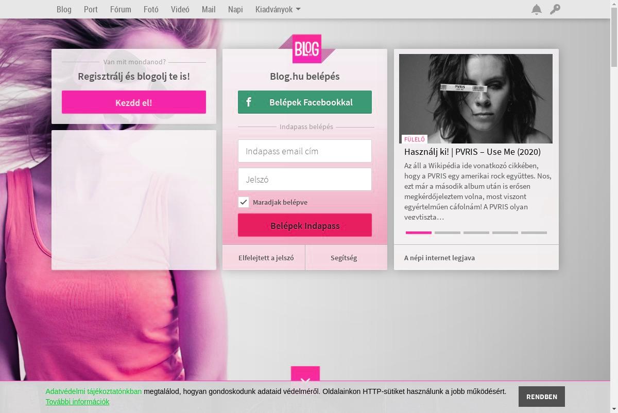Screen dimensions: 618x413
Task: Focus the Indapass email cím field
Action: click(x=305, y=151)
